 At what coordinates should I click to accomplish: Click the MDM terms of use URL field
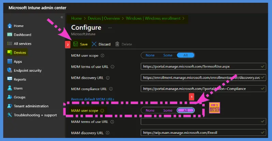coord(203,66)
